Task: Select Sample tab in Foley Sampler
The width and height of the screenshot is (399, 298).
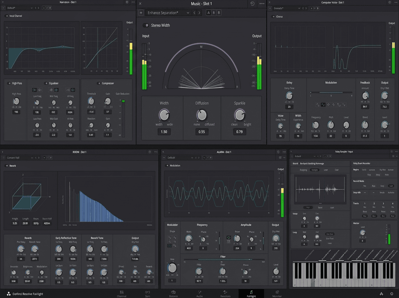Action: click(x=314, y=170)
